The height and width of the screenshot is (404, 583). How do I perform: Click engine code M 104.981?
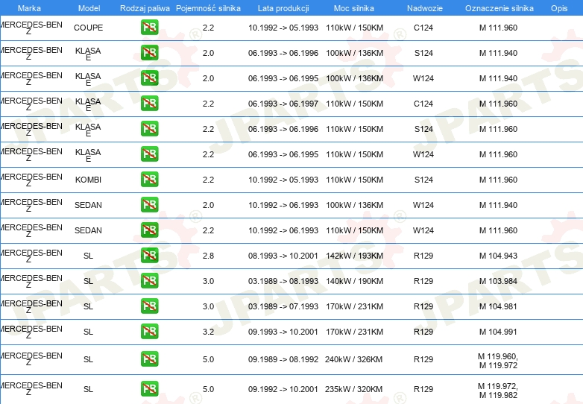tap(498, 306)
